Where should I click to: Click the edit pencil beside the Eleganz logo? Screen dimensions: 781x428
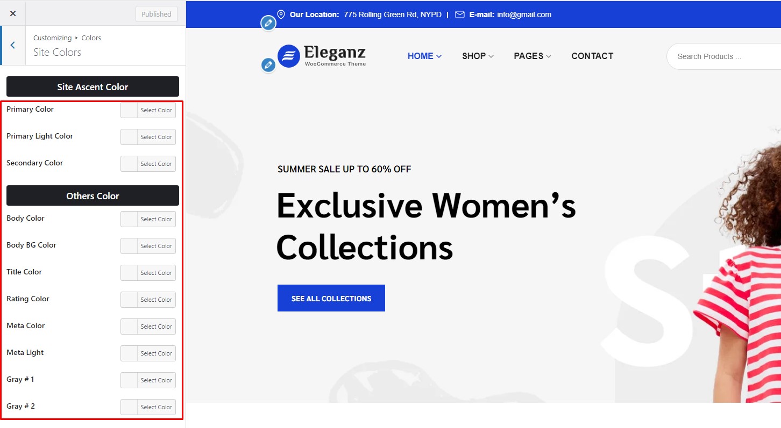[268, 66]
